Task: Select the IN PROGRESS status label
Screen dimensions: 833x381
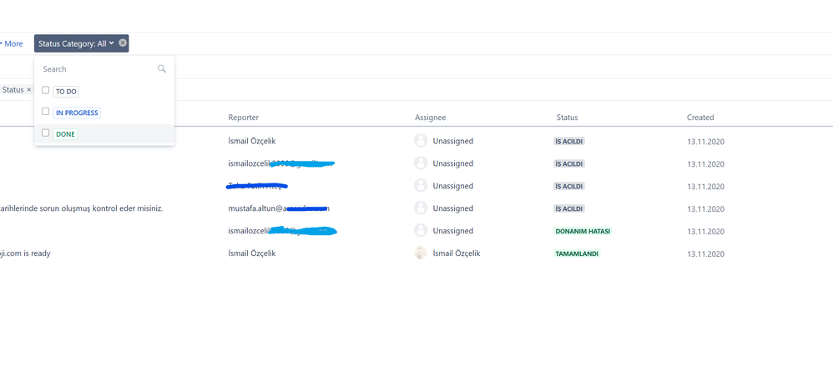Action: 77,113
